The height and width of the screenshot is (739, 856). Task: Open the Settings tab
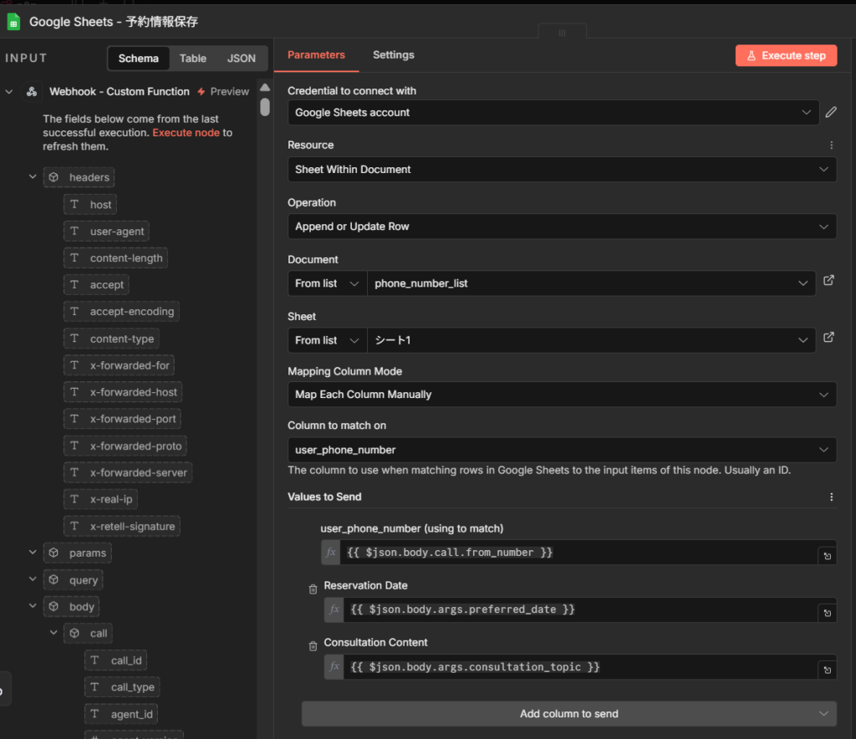[393, 55]
